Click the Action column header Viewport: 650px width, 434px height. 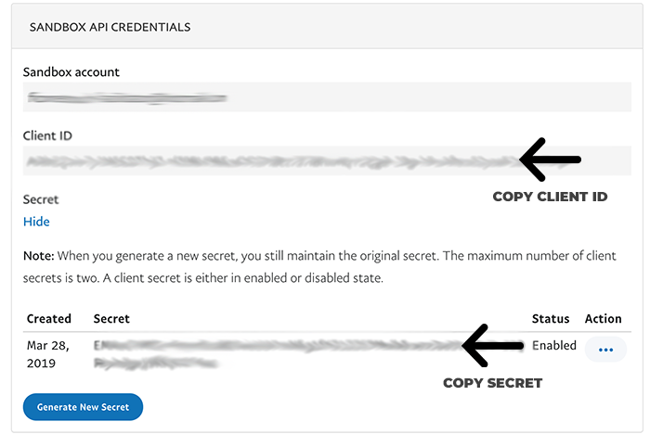click(604, 318)
